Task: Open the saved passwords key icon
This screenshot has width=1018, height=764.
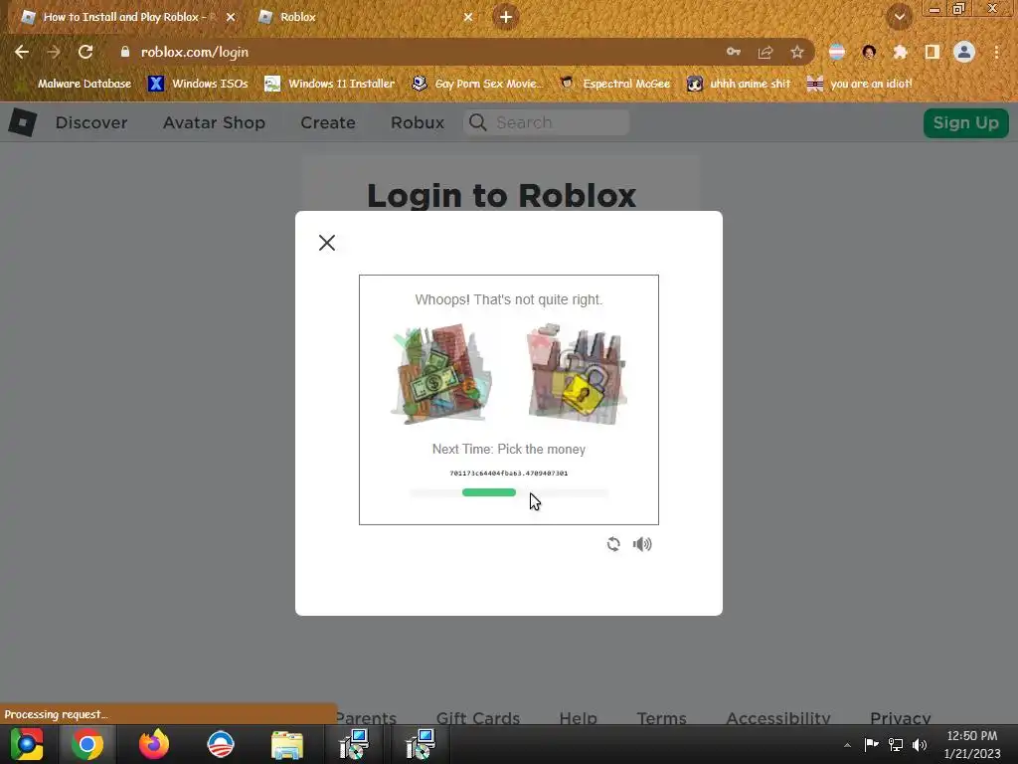Action: 734,52
